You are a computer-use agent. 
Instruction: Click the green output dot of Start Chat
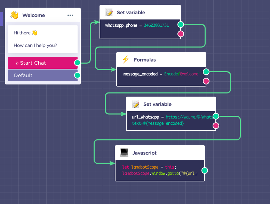(x=77, y=63)
